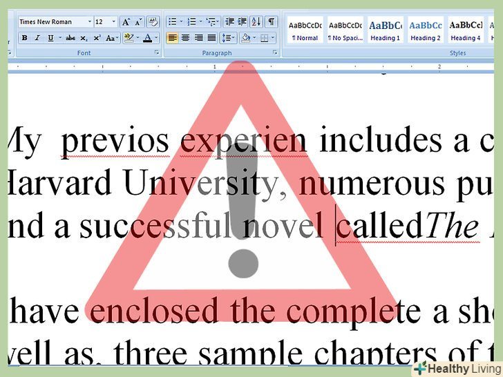Clear formatting with the eraser icon

pyautogui.click(x=153, y=22)
